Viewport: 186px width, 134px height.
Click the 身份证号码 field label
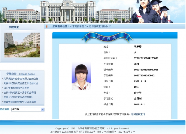[x=110, y=58]
